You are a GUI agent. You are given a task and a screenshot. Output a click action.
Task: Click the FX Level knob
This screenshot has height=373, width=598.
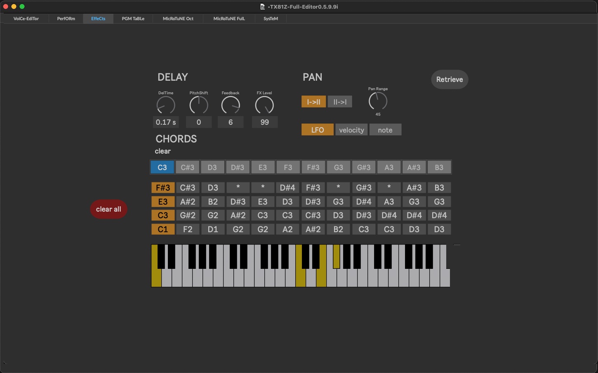[264, 105]
